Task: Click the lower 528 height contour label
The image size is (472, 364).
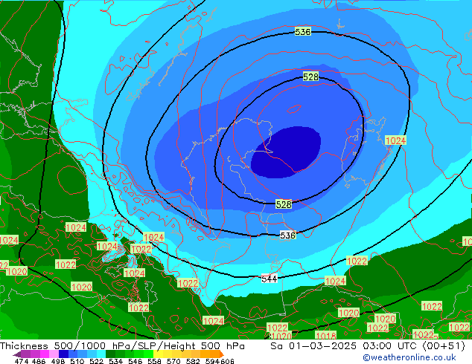Action: coord(284,204)
